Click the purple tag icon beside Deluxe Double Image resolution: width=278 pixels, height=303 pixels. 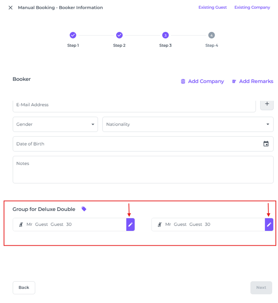point(84,209)
